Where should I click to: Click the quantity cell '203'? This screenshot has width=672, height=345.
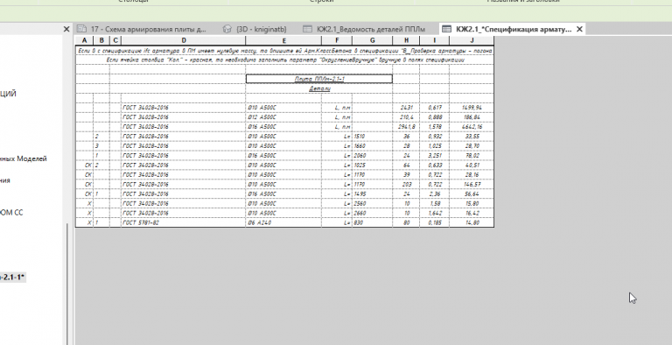pyautogui.click(x=406, y=184)
